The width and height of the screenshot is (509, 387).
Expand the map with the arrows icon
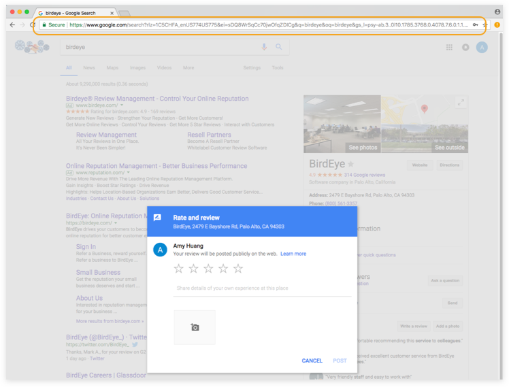[x=461, y=103]
